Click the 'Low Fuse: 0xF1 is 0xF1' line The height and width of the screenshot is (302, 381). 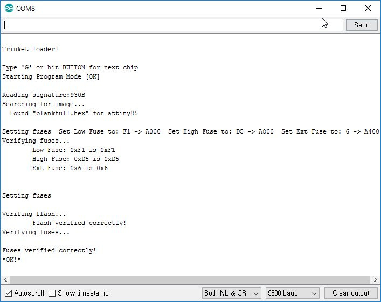pos(74,150)
